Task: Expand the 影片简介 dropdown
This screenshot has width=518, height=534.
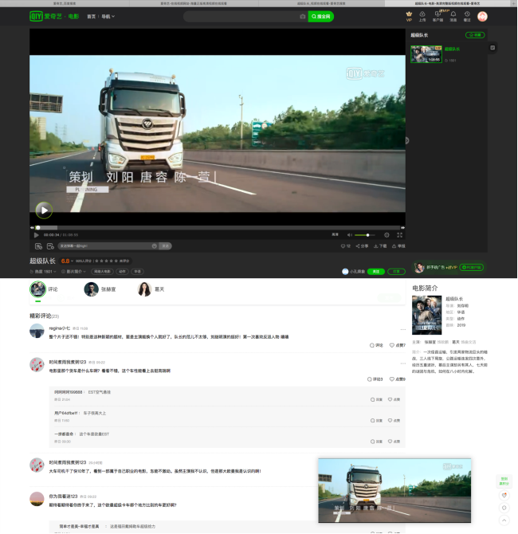Action: pos(73,272)
